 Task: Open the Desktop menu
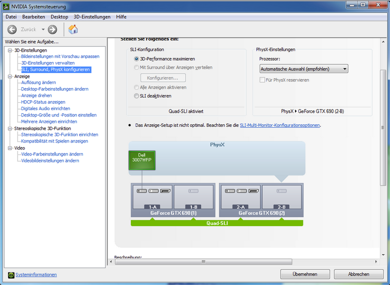click(59, 17)
